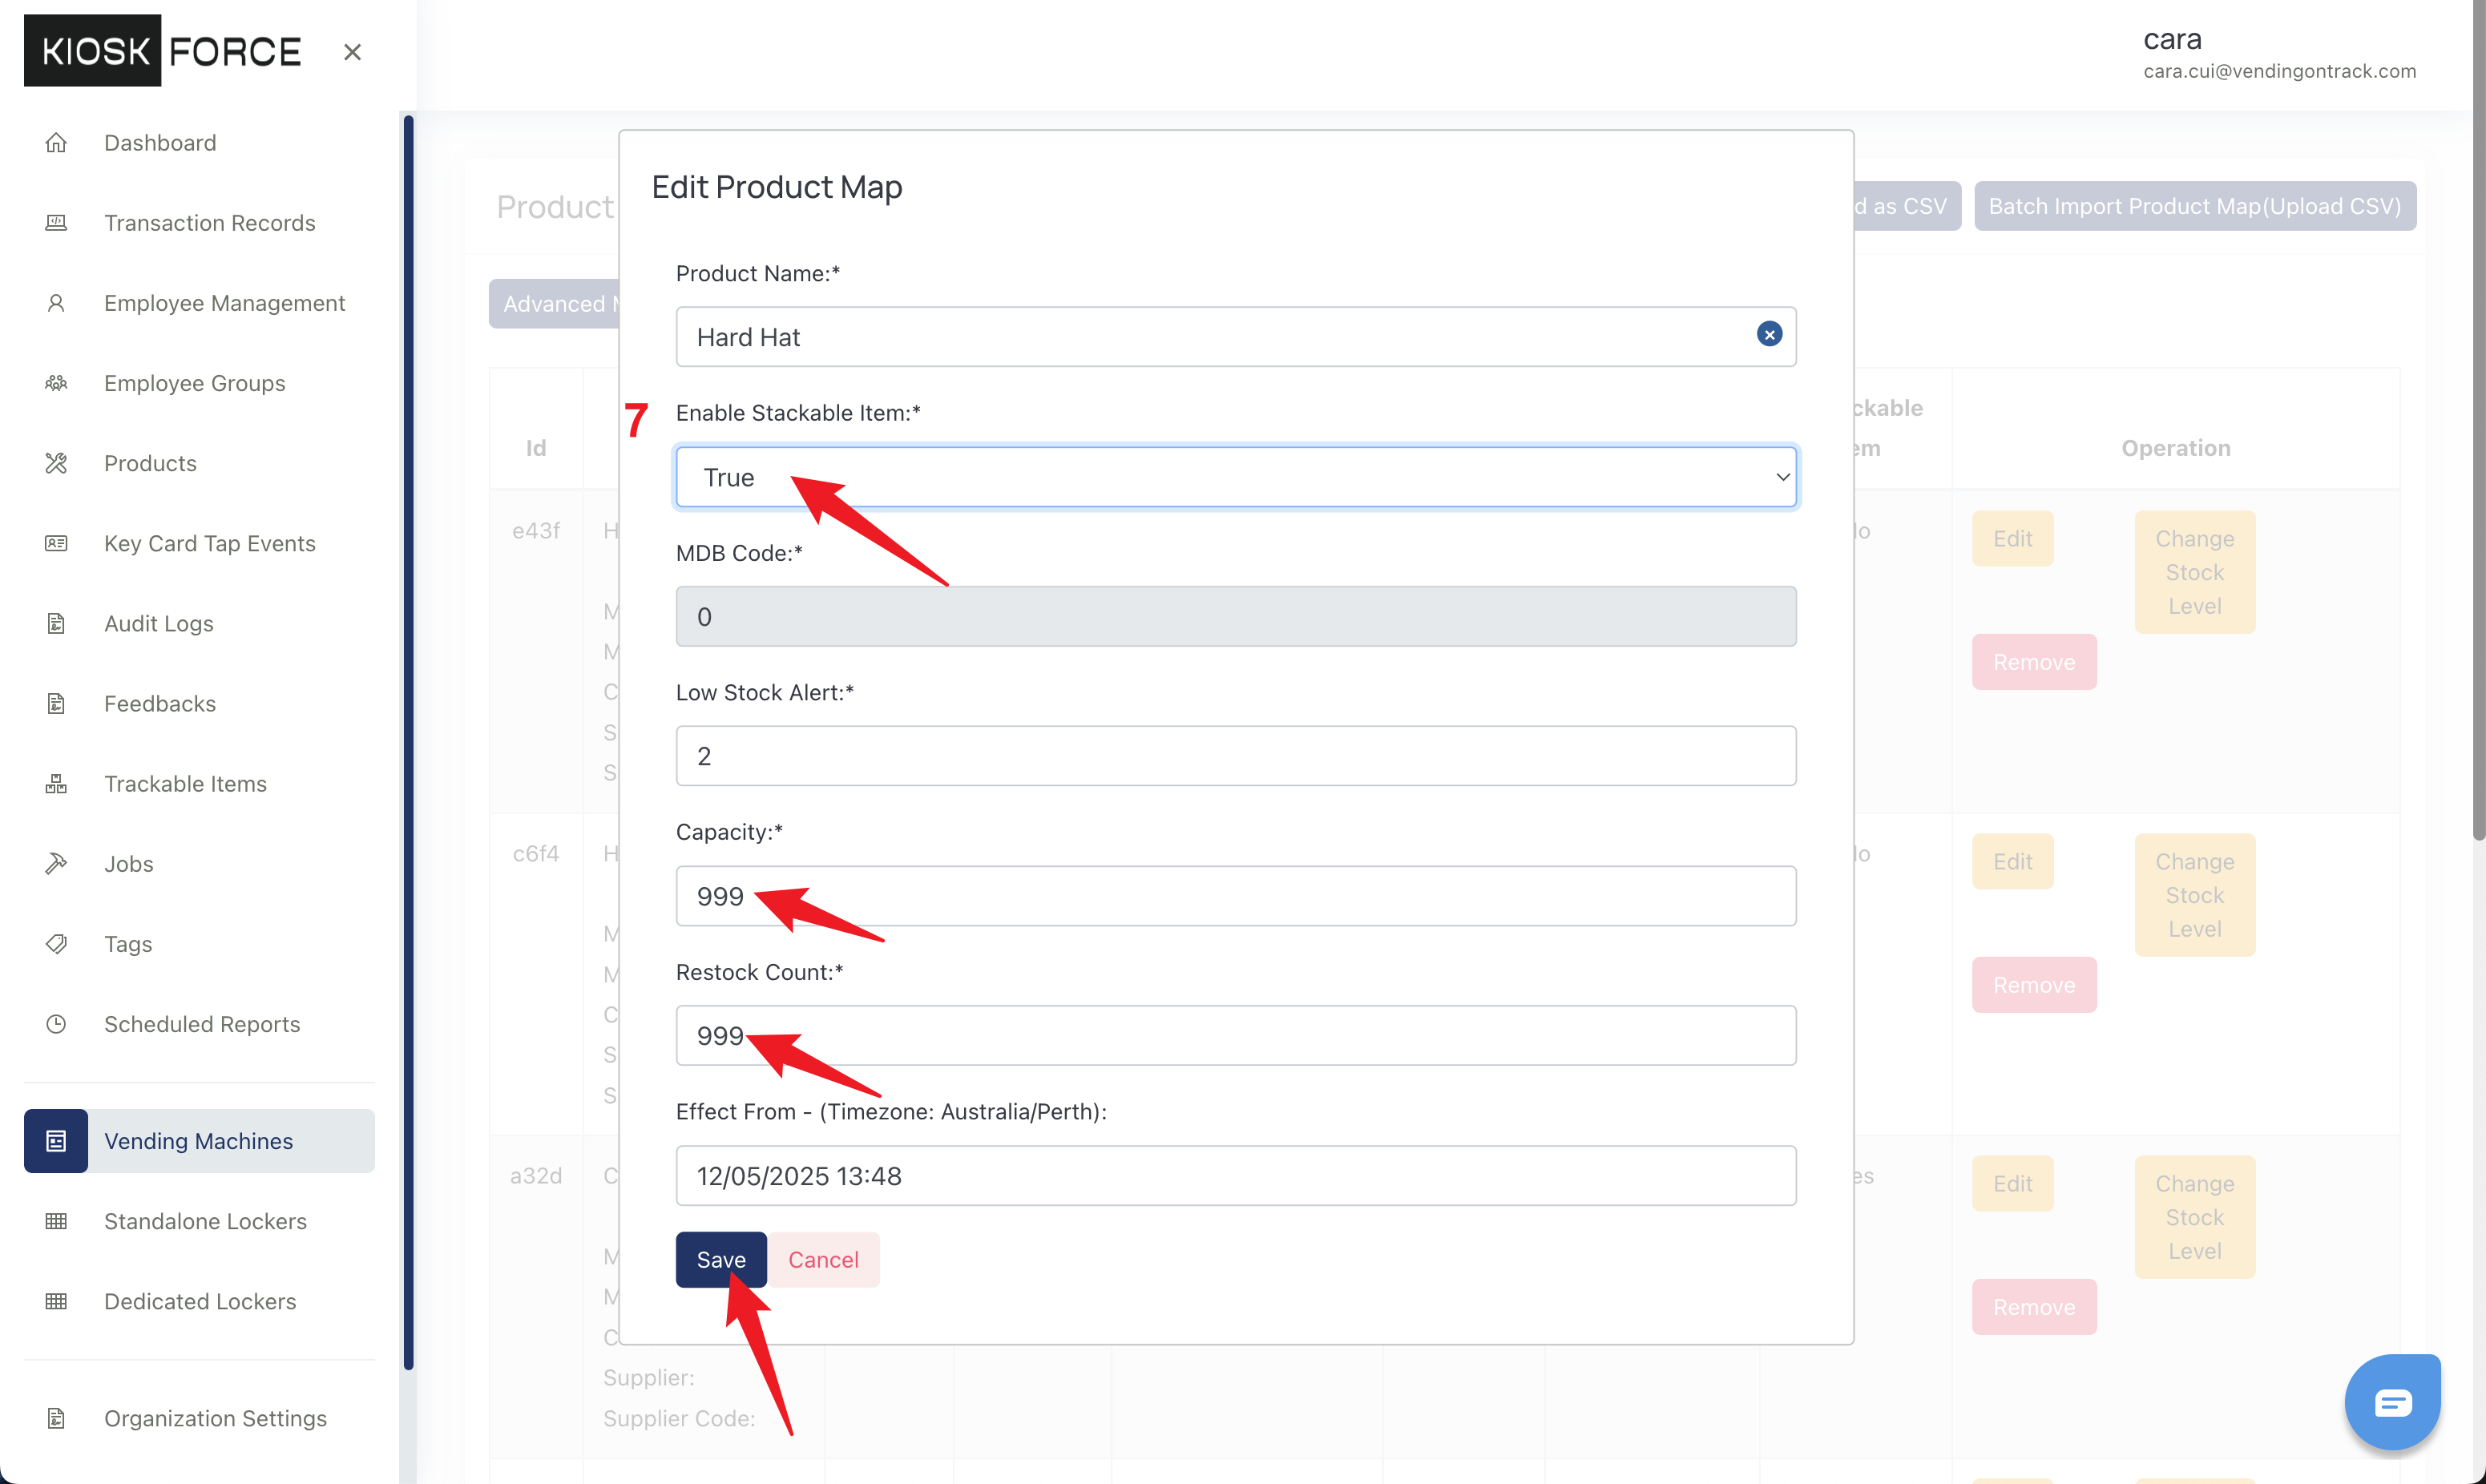Click the Employee Management person icon
Screen dimensions: 2486x1484
click(x=56, y=303)
